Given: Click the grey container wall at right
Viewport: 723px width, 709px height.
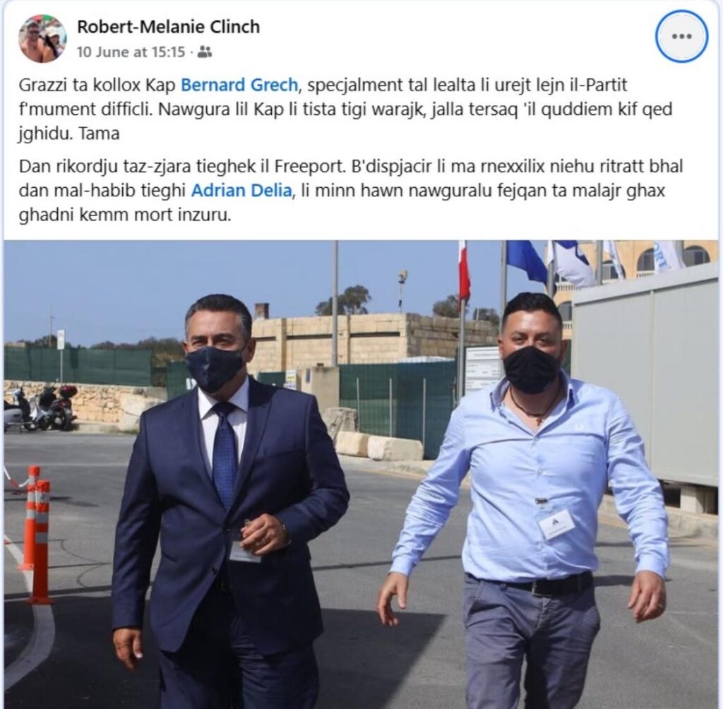Looking at the screenshot, I should pos(645,379).
